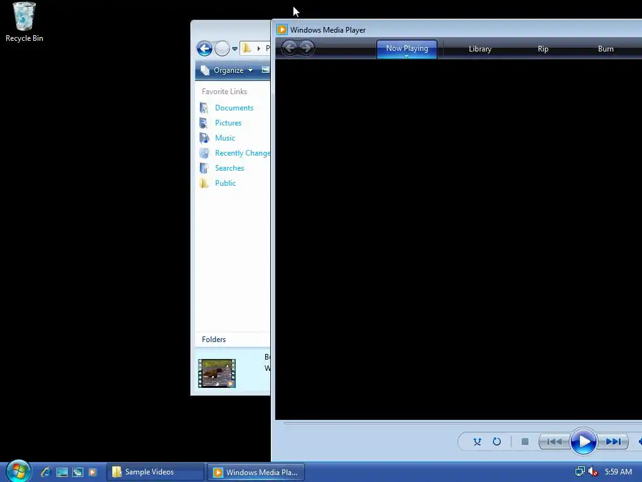The height and width of the screenshot is (482, 642).
Task: Open Music in Favorite Links
Action: pos(225,138)
